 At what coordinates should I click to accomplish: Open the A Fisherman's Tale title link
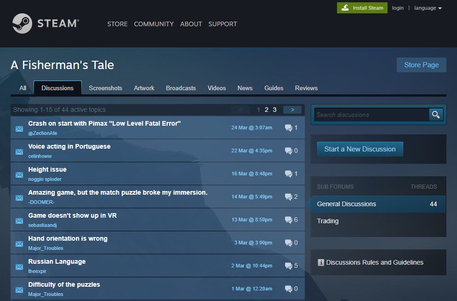(63, 65)
